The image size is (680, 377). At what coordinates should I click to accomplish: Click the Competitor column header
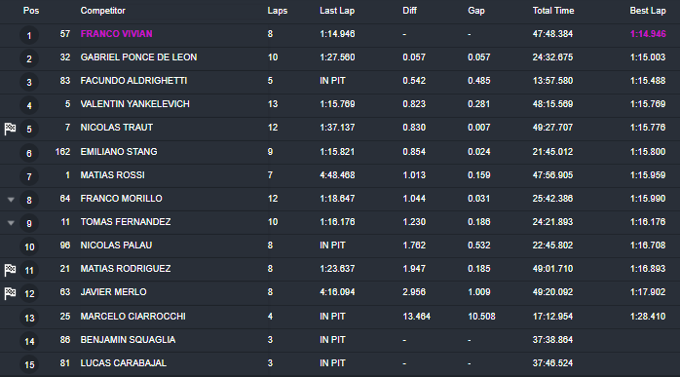click(103, 11)
